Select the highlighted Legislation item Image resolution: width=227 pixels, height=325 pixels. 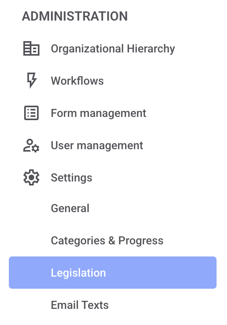pos(113,273)
